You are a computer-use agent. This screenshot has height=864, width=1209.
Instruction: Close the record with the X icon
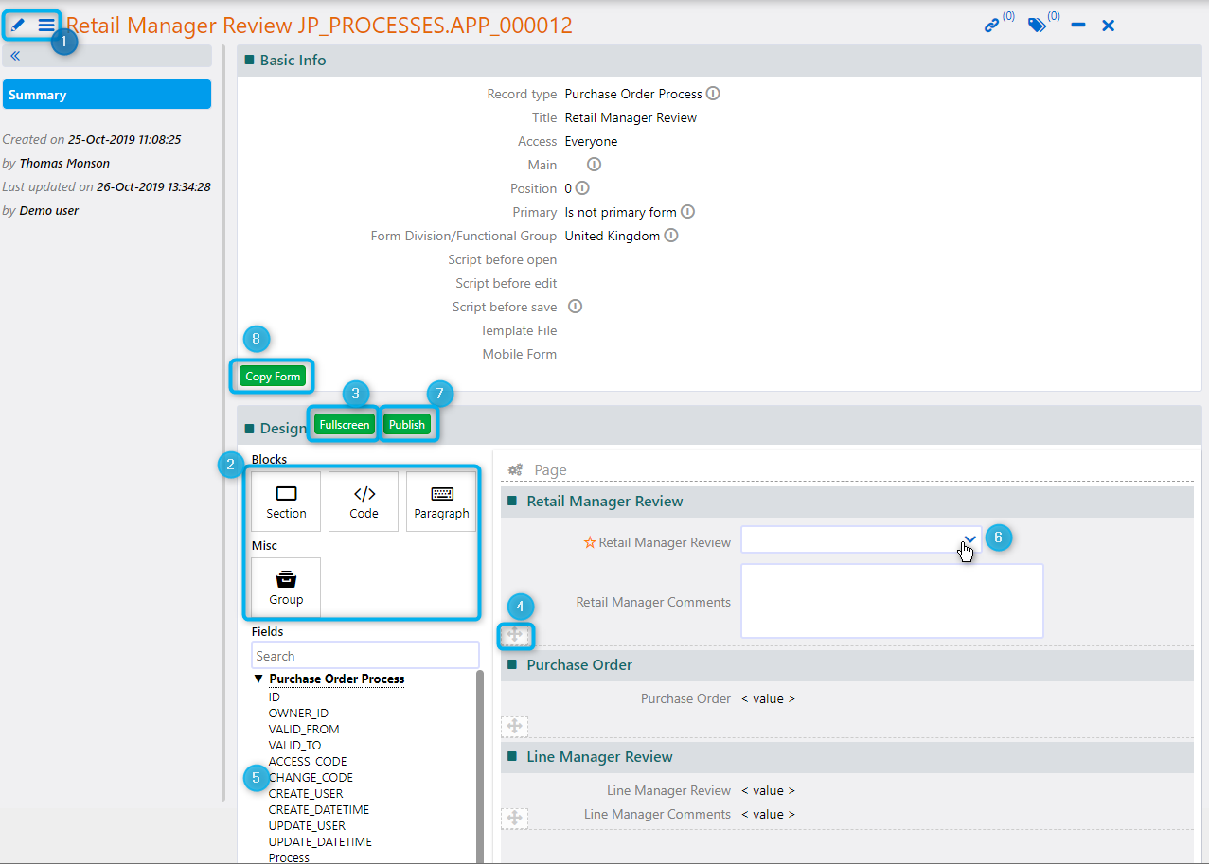click(x=1109, y=26)
